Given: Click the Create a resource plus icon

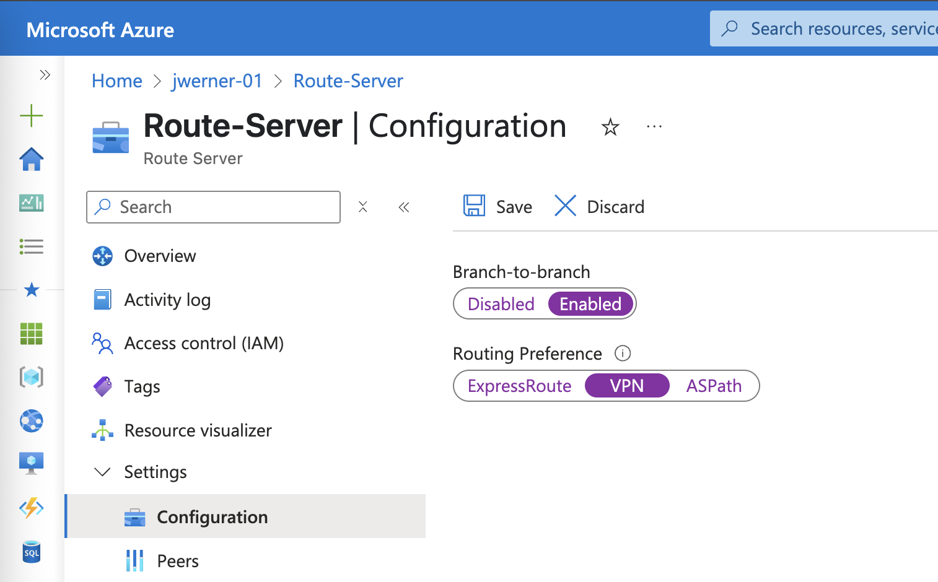Looking at the screenshot, I should pyautogui.click(x=32, y=116).
